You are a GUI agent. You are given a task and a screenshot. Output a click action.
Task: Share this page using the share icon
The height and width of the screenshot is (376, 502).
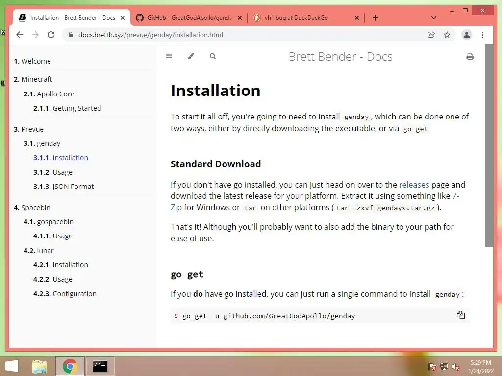point(431,35)
